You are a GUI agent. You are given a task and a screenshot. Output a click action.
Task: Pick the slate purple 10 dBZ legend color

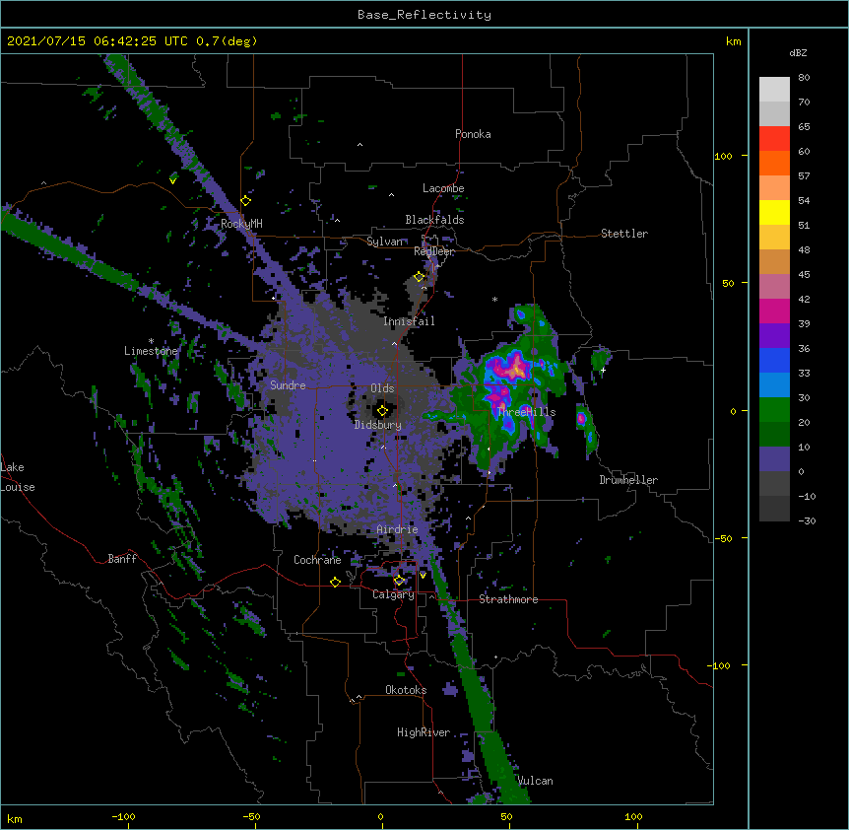click(x=774, y=459)
